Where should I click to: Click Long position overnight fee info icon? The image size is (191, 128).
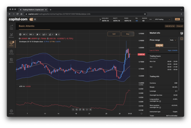160,101
